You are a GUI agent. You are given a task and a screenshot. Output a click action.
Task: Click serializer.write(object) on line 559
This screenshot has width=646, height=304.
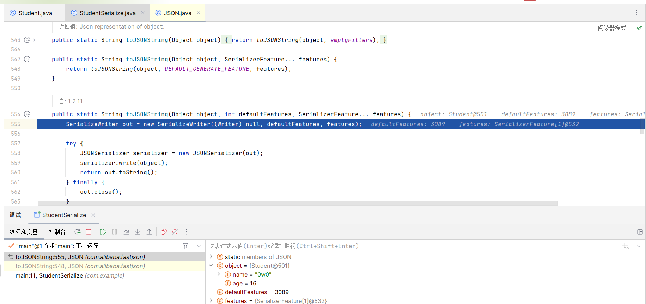(x=124, y=163)
